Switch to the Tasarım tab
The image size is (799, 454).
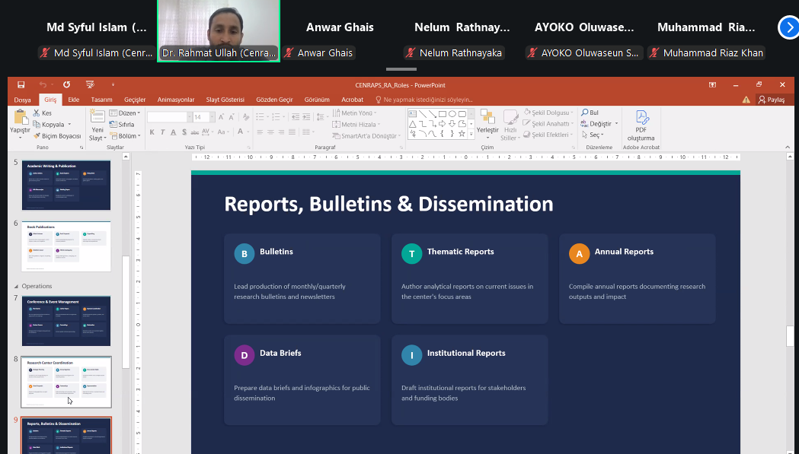pos(102,100)
